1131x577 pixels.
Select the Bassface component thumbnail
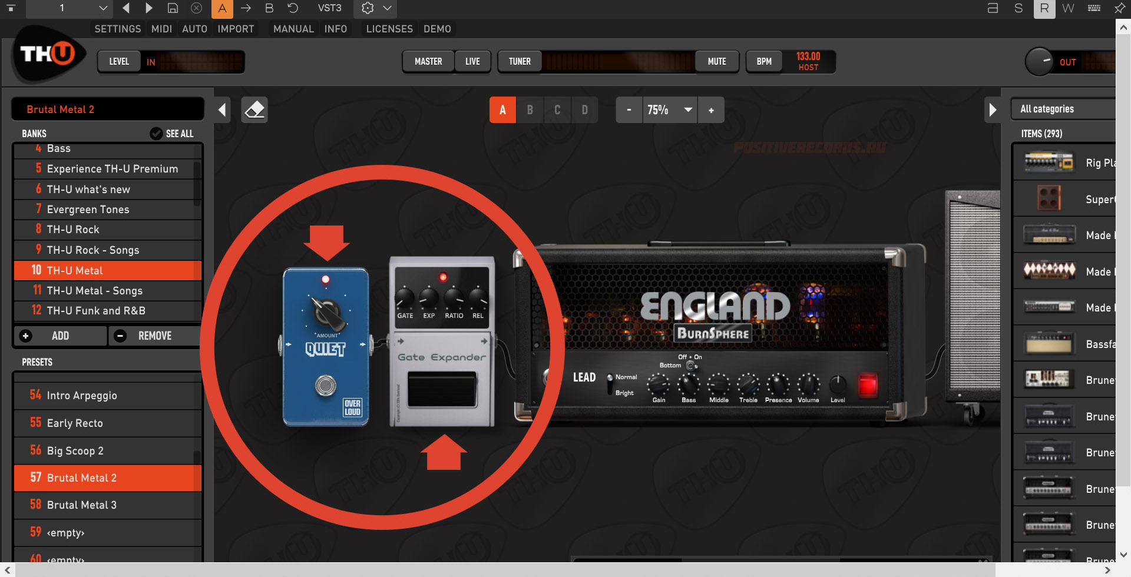[x=1048, y=344]
